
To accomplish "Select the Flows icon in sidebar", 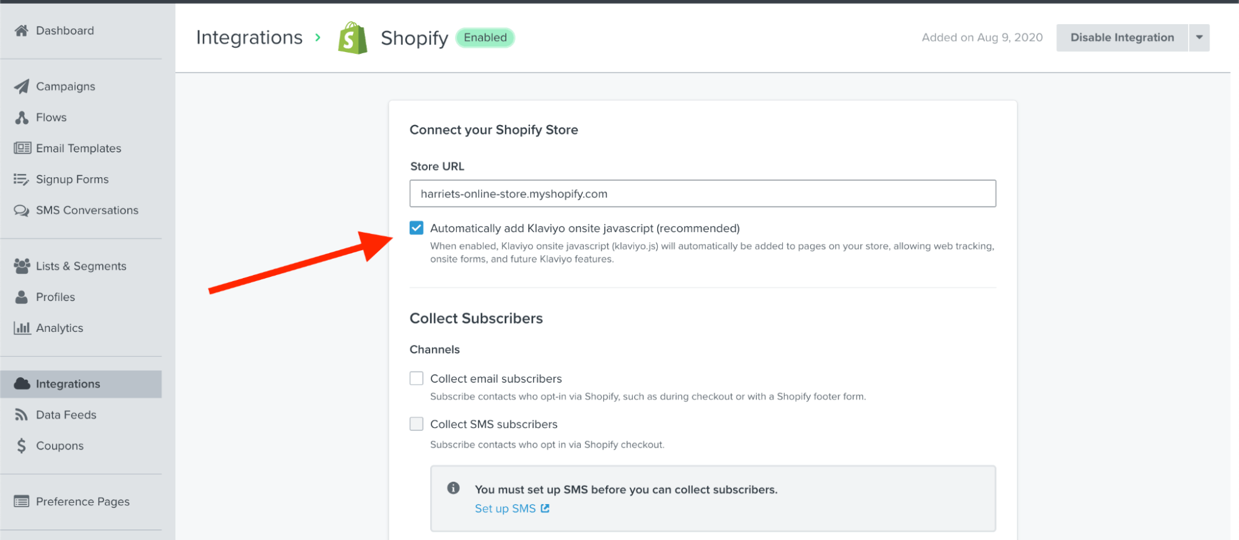I will pyautogui.click(x=22, y=117).
